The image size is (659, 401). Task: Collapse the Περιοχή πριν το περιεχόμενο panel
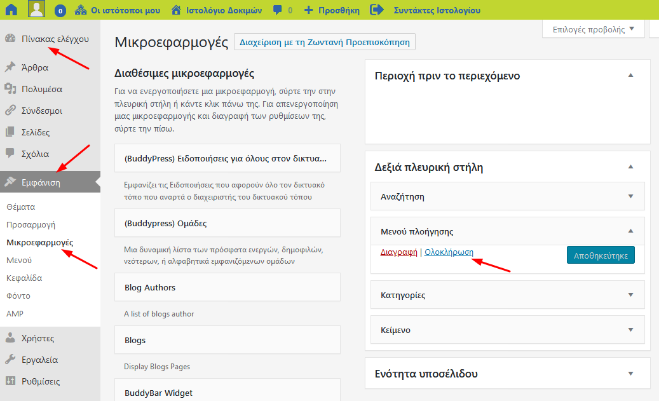coord(630,76)
